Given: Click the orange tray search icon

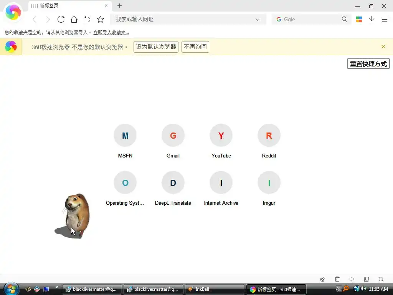Looking at the screenshot, I should coord(346,289).
